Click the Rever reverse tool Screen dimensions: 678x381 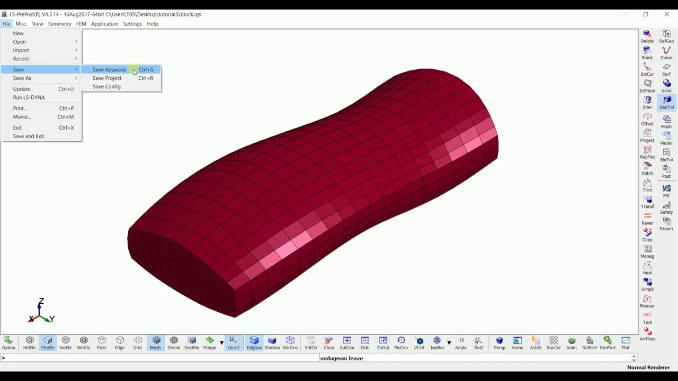pos(647,218)
